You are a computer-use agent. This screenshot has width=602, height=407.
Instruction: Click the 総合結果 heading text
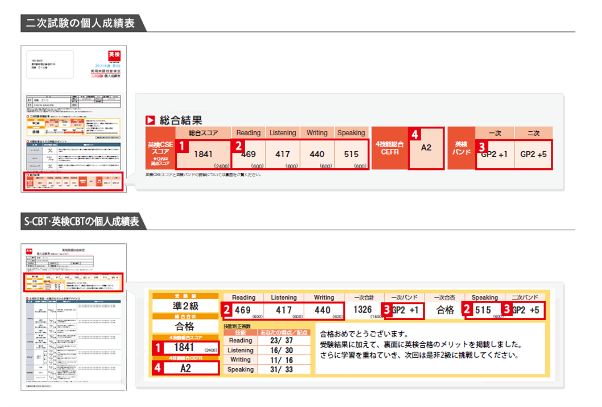coord(181,120)
